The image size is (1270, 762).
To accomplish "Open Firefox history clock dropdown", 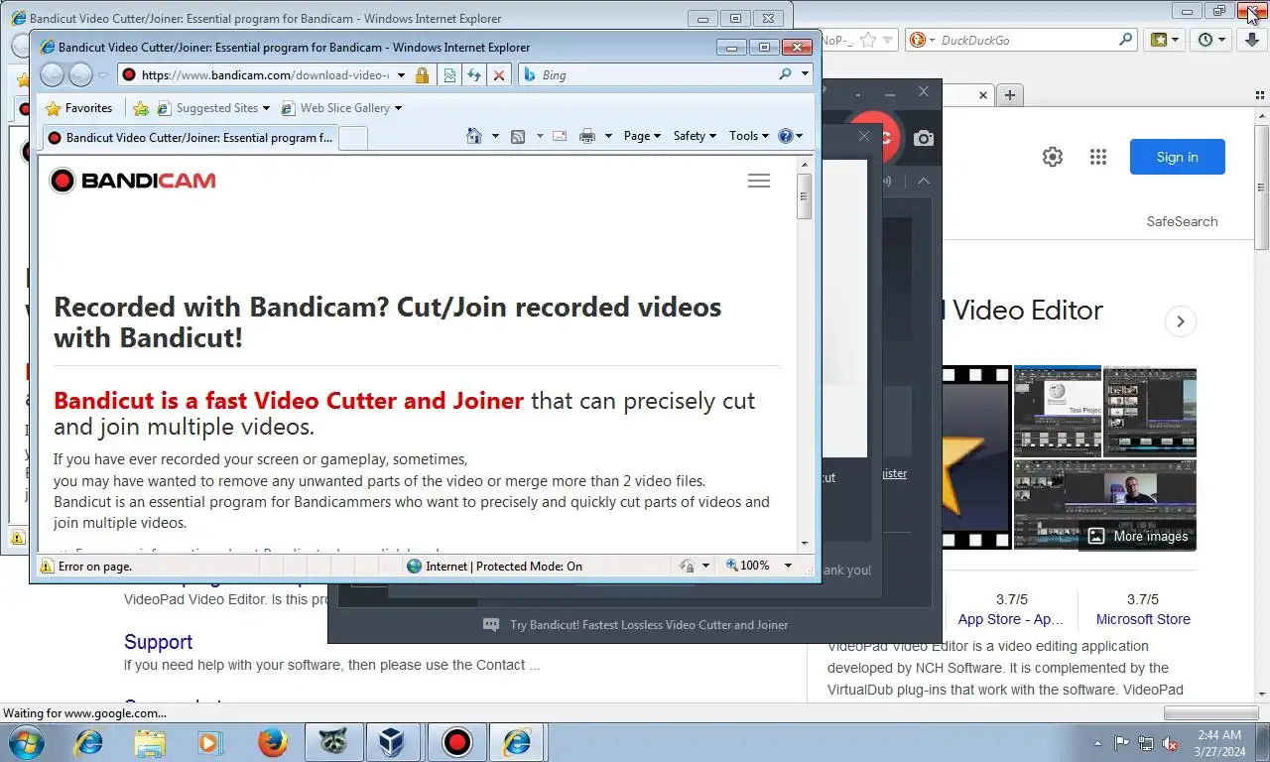I will [1211, 40].
